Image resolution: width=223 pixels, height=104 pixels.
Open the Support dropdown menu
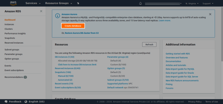click(x=208, y=4)
